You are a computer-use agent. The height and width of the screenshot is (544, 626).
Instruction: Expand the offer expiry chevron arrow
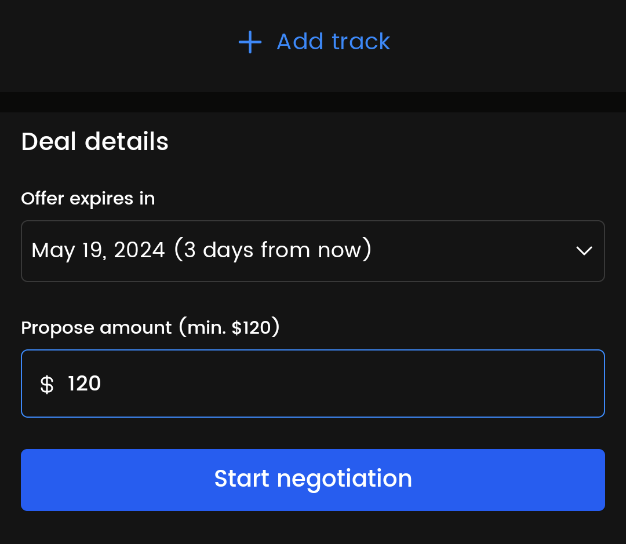pyautogui.click(x=584, y=251)
